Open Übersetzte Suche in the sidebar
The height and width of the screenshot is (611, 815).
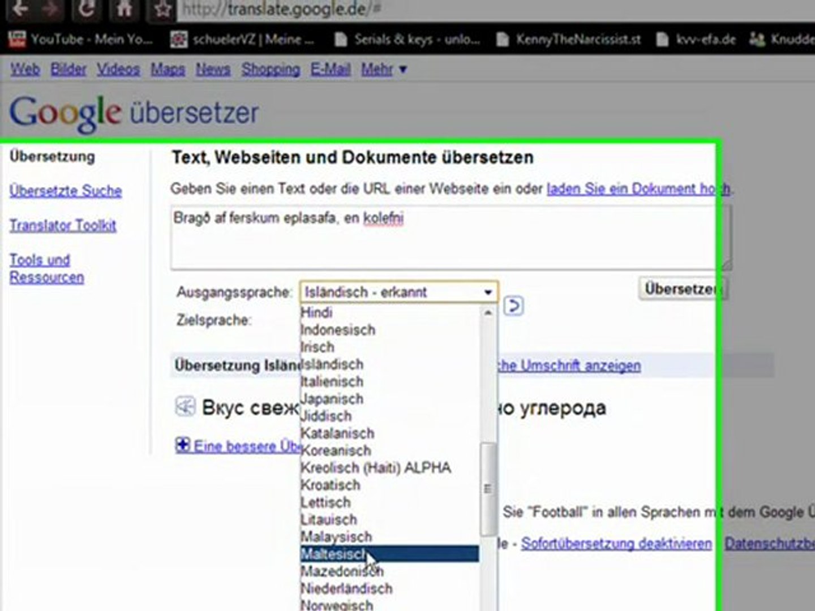[x=66, y=191]
